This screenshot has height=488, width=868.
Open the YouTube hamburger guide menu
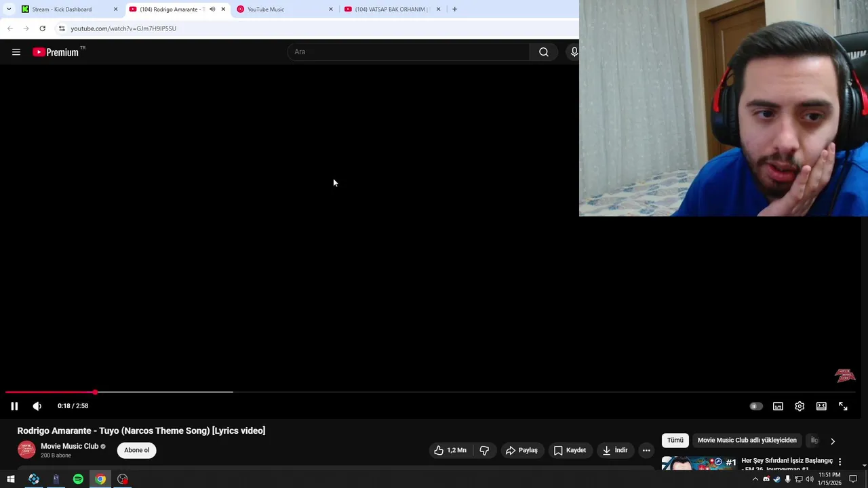(16, 52)
